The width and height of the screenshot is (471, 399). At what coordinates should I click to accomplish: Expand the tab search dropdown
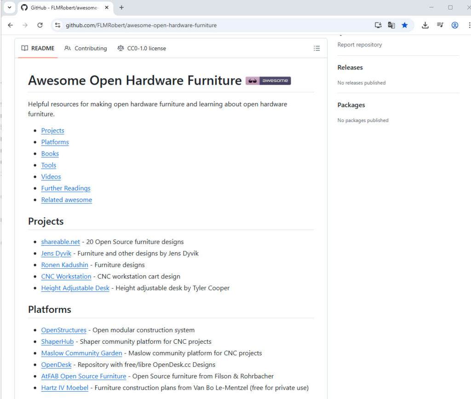(9, 7)
